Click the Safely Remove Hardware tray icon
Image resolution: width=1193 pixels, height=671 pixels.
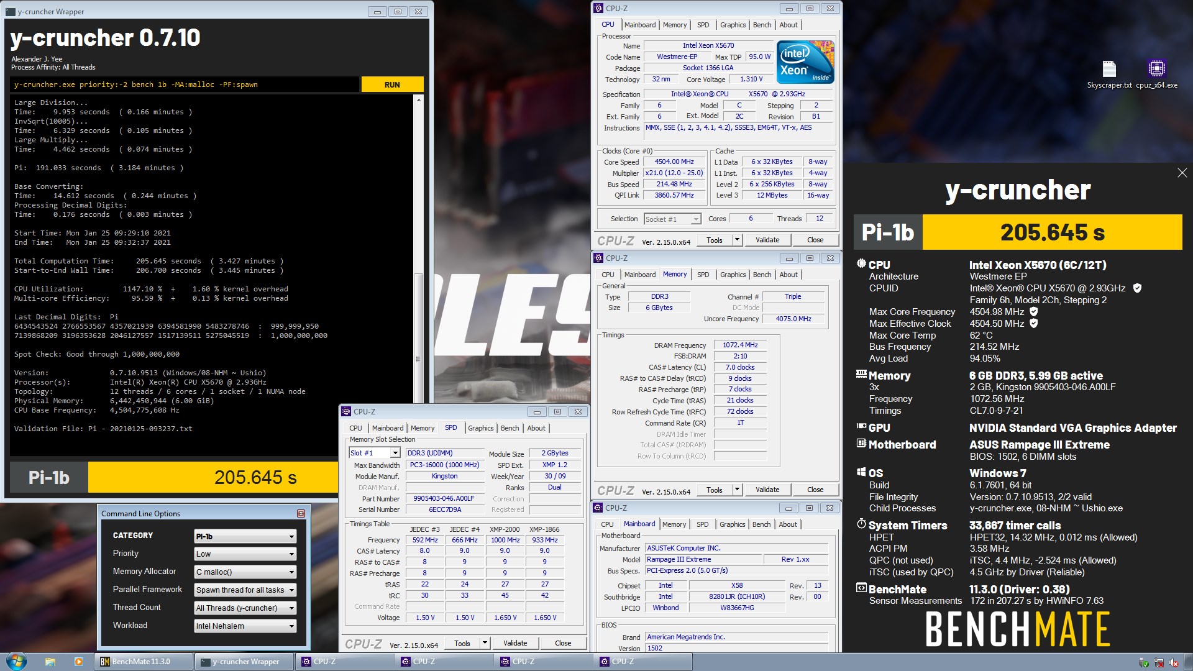[x=1143, y=663]
